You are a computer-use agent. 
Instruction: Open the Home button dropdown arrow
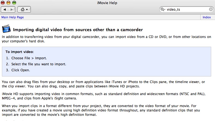coord(27,10)
